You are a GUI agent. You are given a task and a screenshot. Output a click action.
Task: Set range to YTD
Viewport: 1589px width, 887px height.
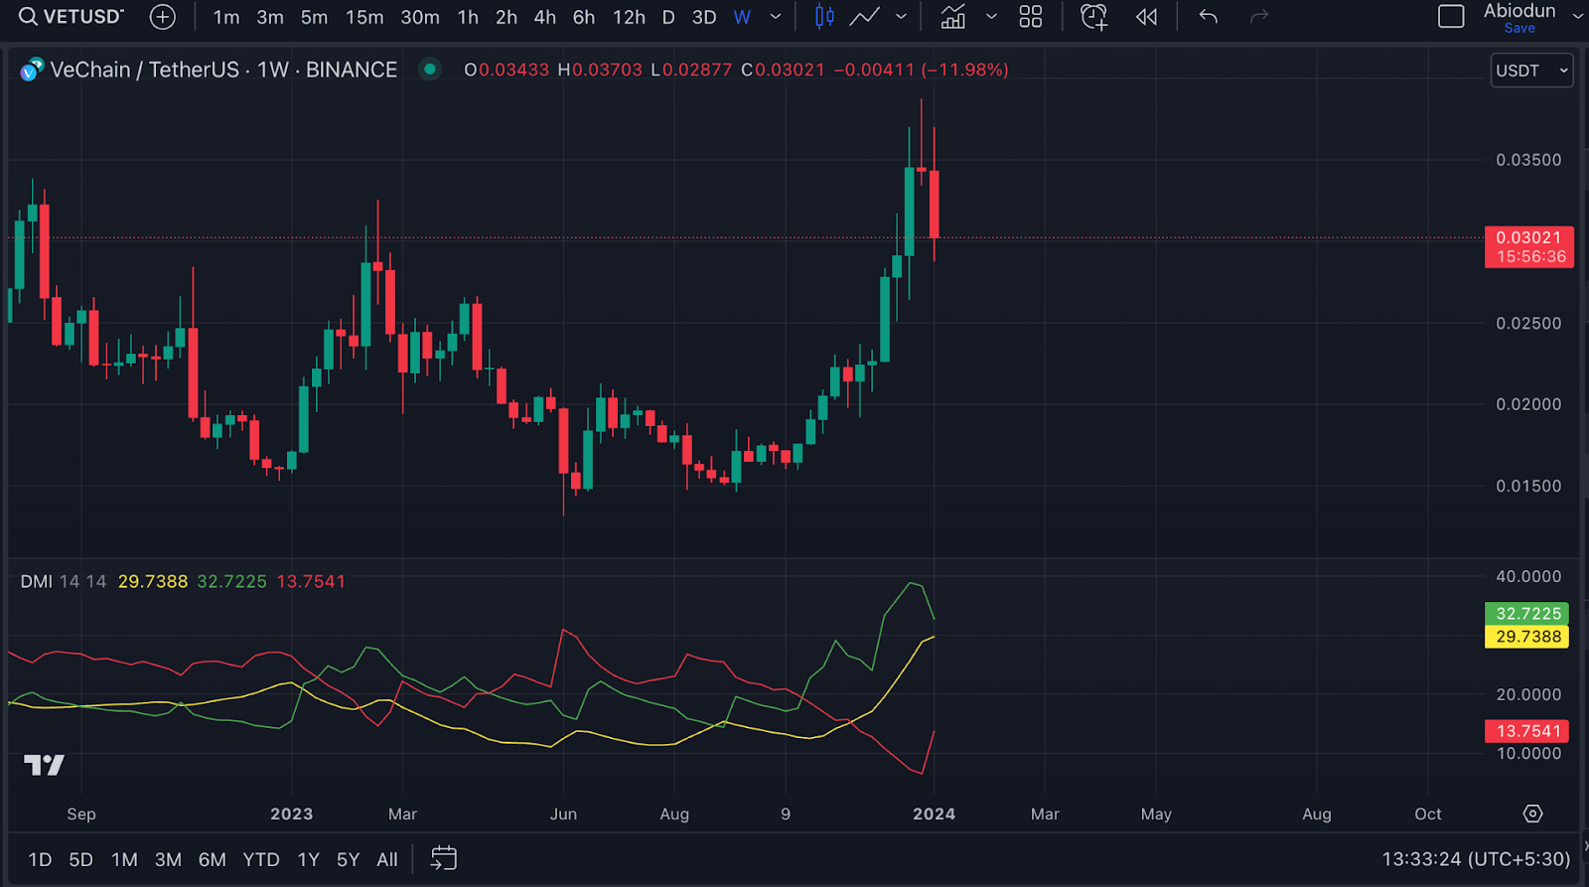point(261,860)
